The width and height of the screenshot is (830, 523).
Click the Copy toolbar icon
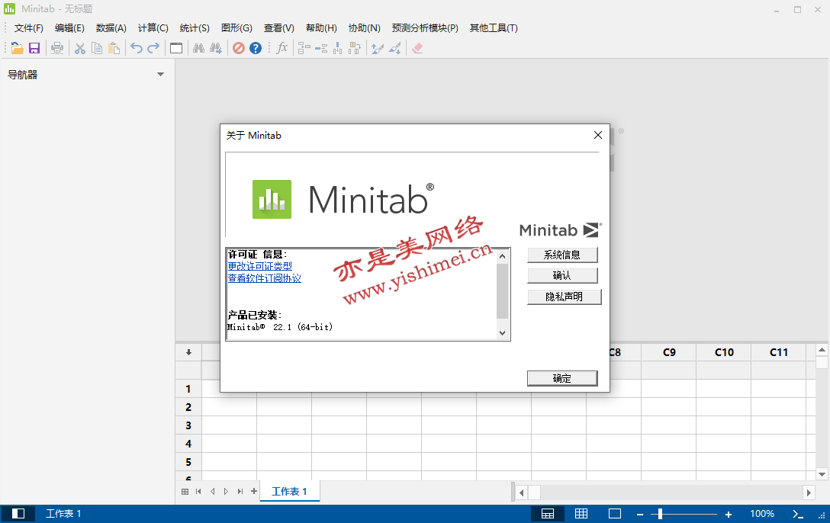[x=97, y=48]
